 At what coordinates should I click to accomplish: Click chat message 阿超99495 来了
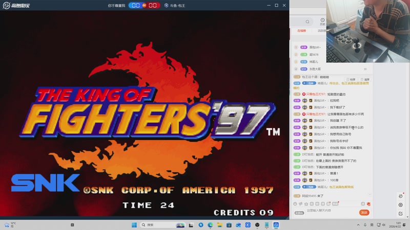click(x=313, y=196)
